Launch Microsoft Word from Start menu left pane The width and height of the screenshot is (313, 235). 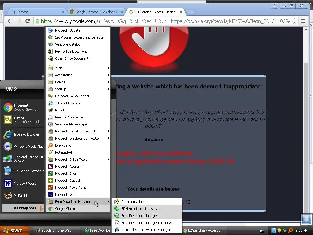pos(23,183)
